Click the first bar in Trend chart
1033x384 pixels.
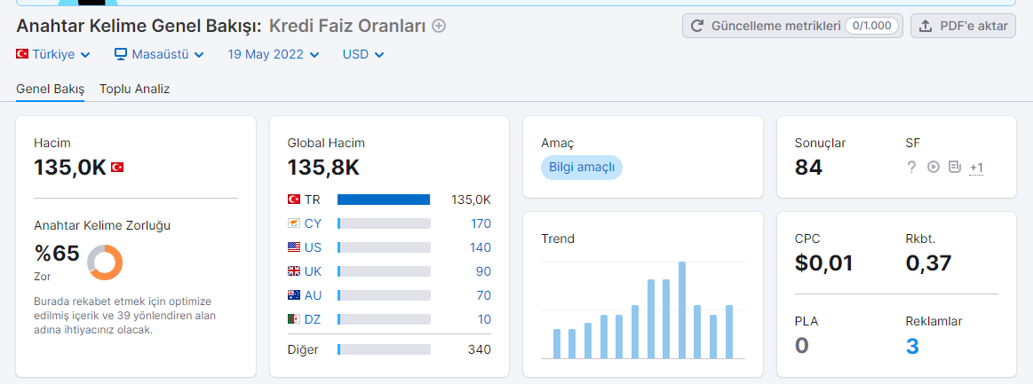pyautogui.click(x=557, y=344)
